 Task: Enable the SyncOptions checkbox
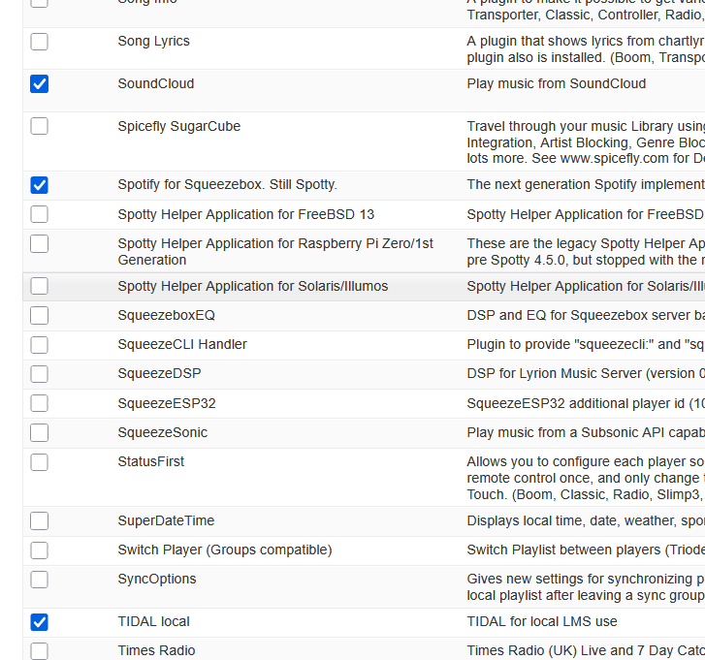[x=39, y=580]
